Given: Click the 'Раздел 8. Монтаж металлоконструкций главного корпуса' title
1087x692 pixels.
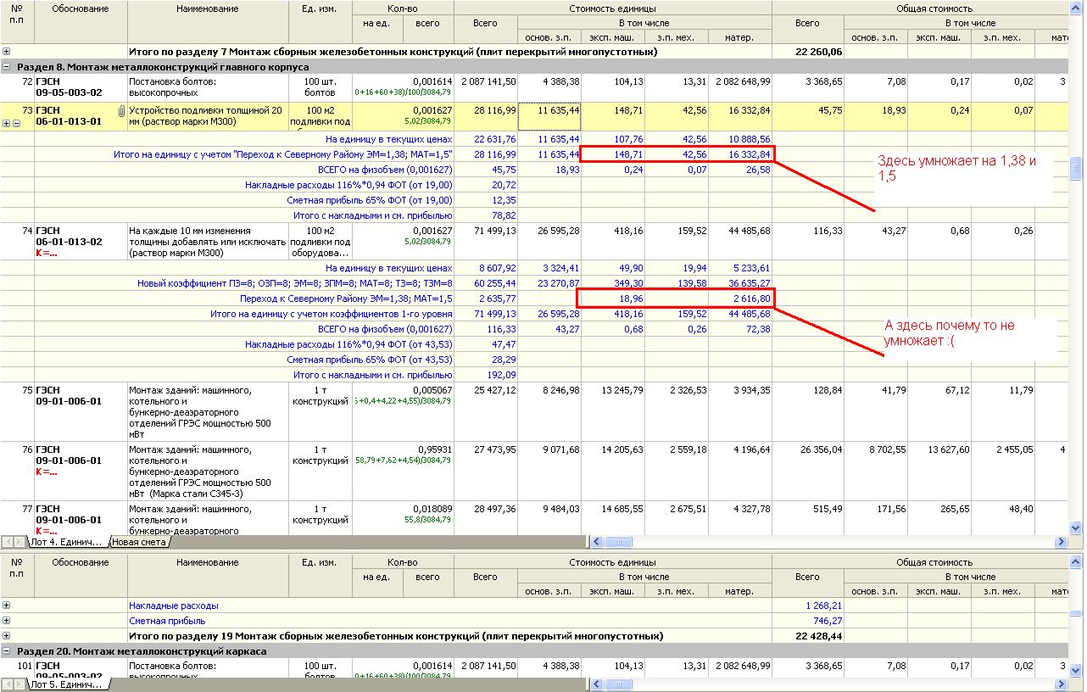Looking at the screenshot, I should coord(163,66).
